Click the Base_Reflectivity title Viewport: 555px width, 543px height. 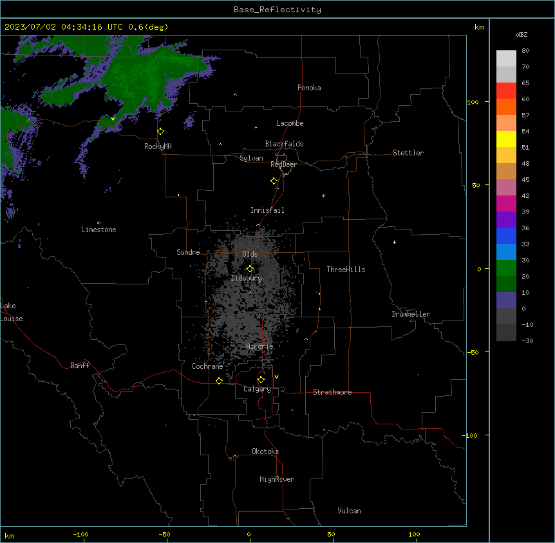[277, 10]
